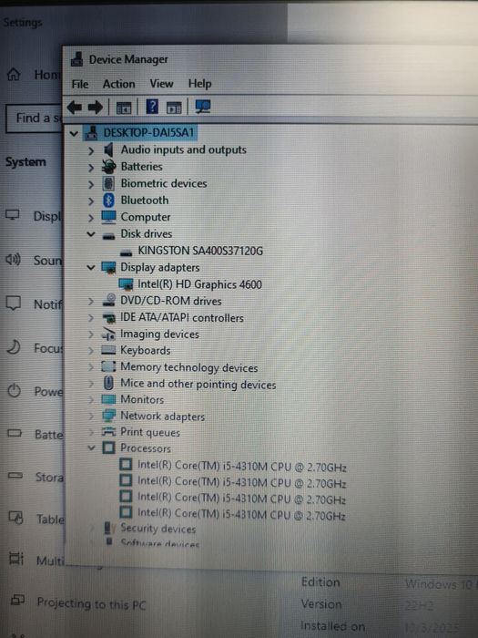The image size is (478, 638).
Task: Open the Help menu
Action: (199, 84)
